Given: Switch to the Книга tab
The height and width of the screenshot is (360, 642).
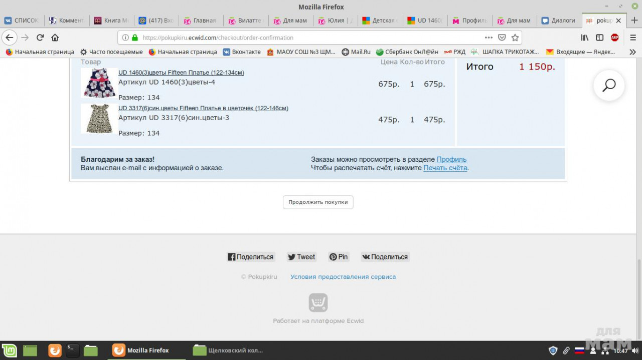Looking at the screenshot, I should pos(111,21).
